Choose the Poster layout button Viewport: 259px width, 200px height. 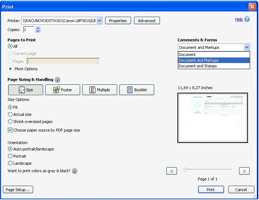(x=63, y=90)
